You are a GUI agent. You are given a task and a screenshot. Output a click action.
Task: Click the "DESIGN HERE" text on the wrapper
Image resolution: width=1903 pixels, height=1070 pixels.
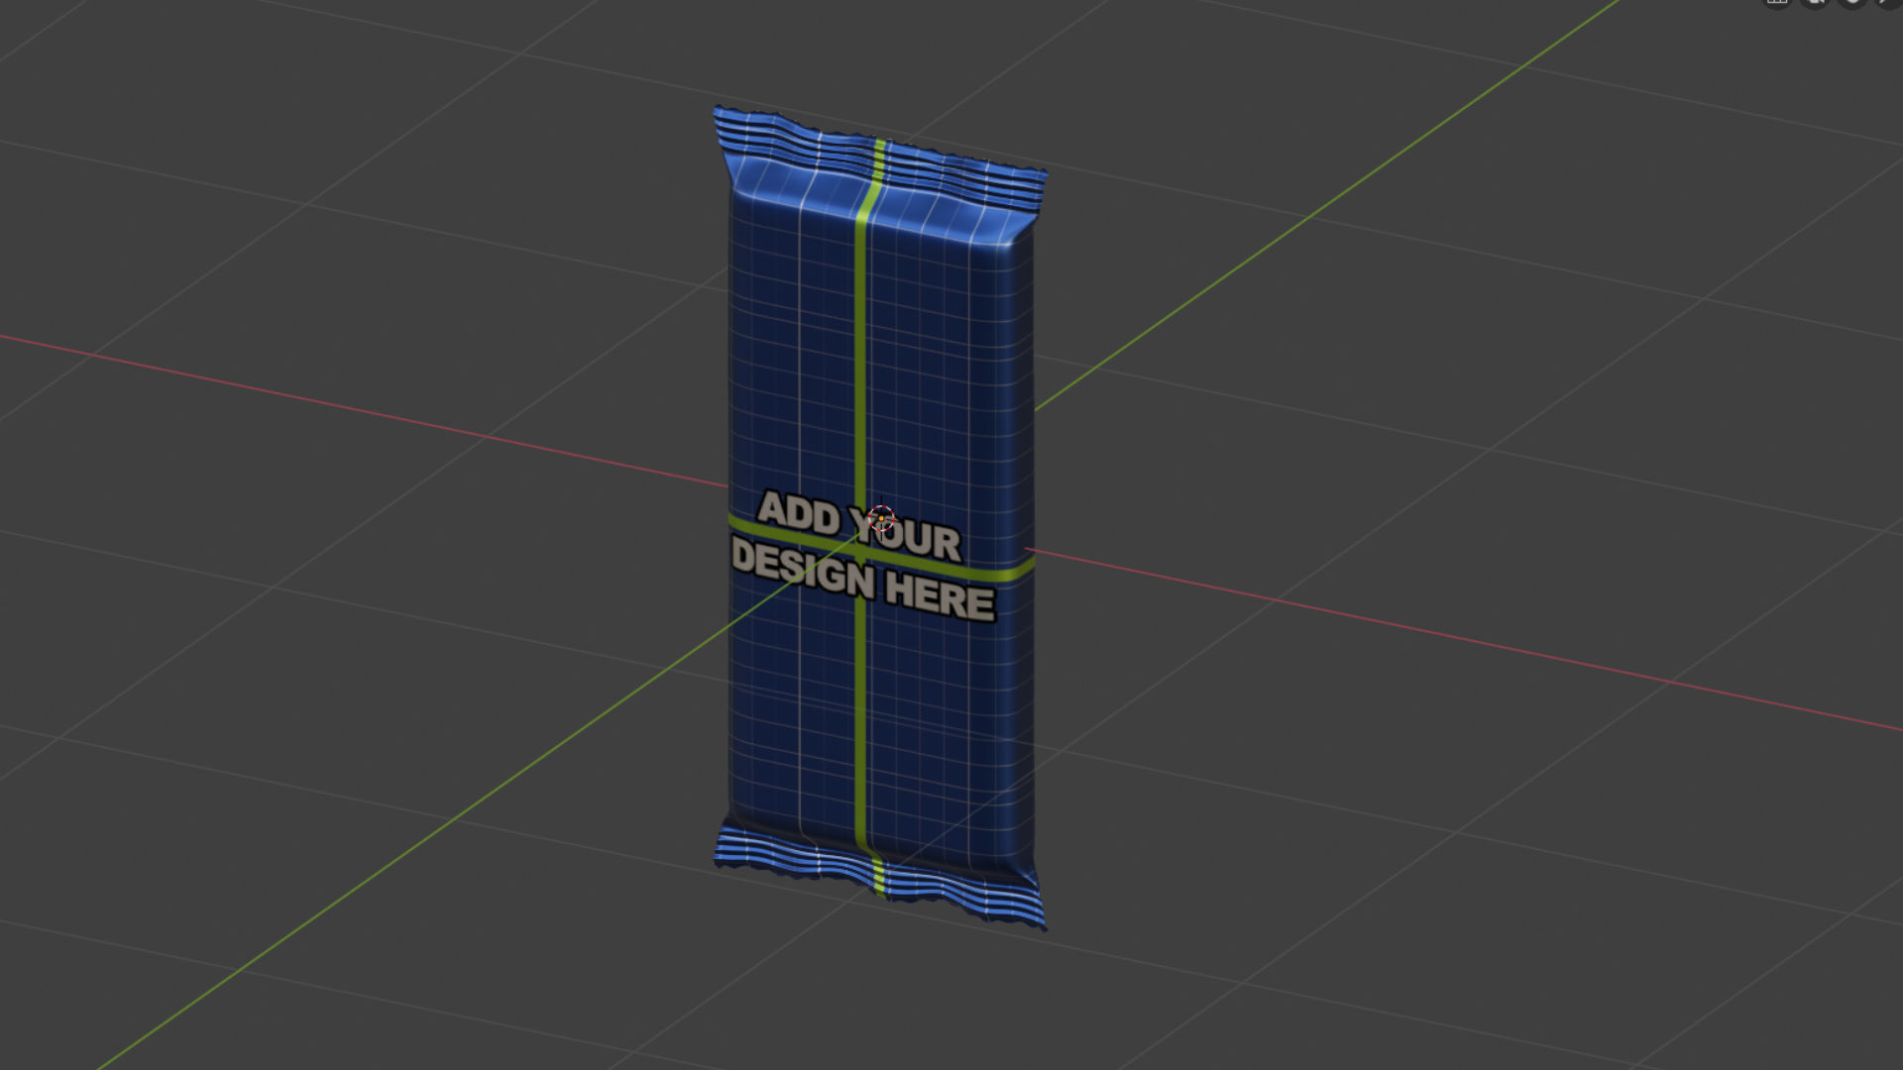coord(862,579)
